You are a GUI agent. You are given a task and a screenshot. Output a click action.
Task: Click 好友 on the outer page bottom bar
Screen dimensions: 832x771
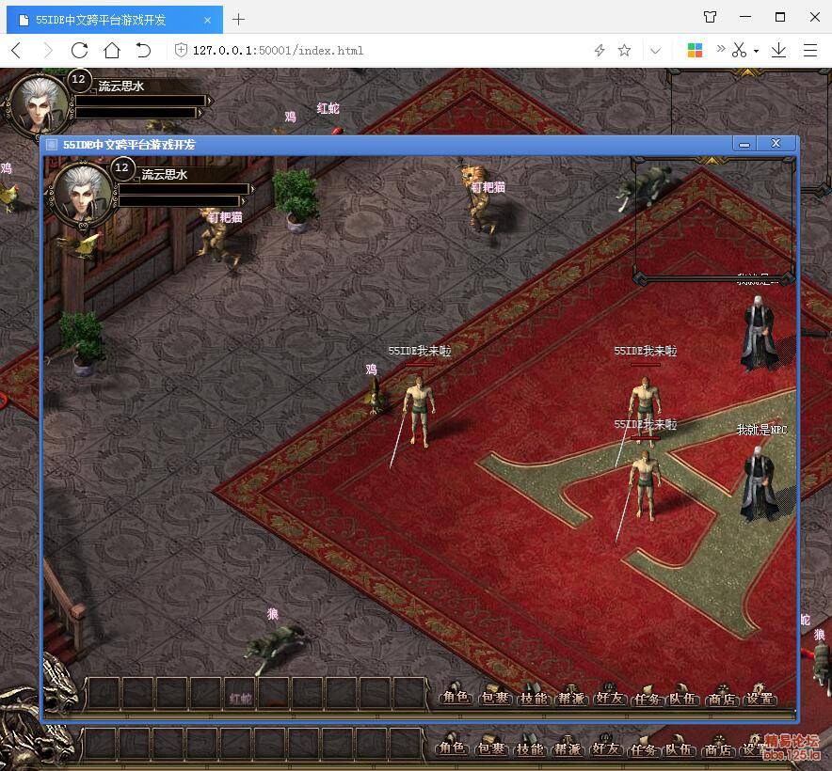[x=606, y=747]
